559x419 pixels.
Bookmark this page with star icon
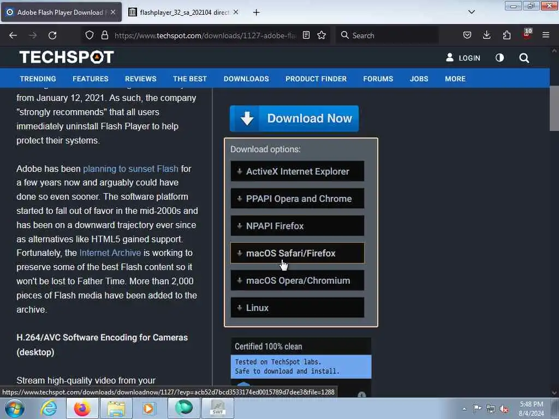(x=322, y=35)
